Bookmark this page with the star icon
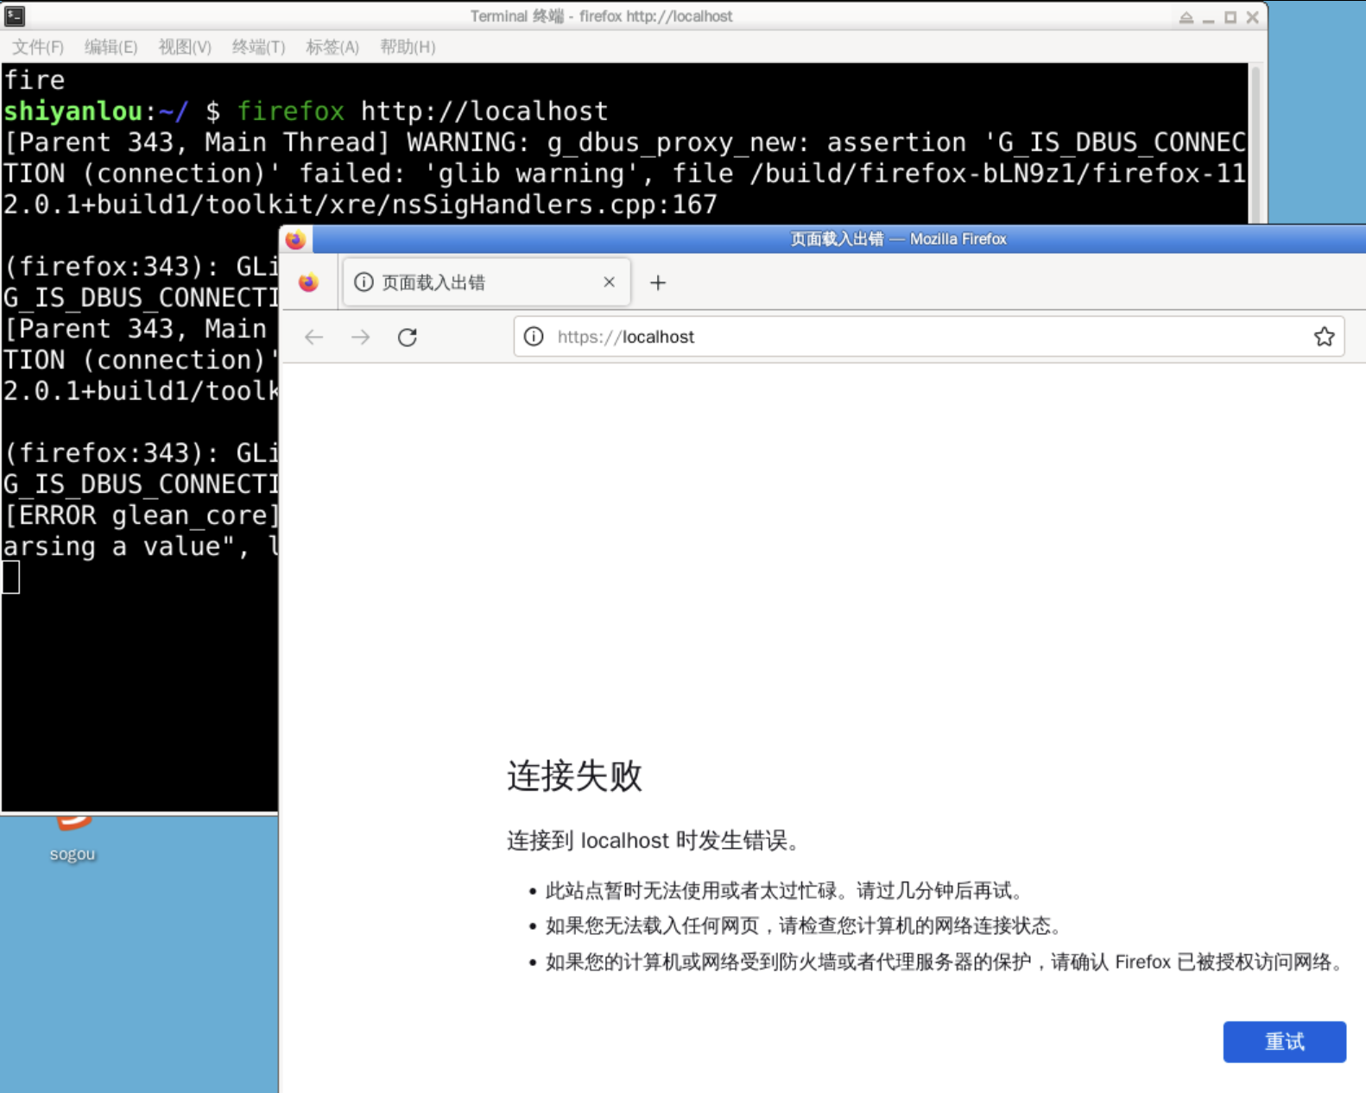The image size is (1366, 1093). pos(1324,337)
